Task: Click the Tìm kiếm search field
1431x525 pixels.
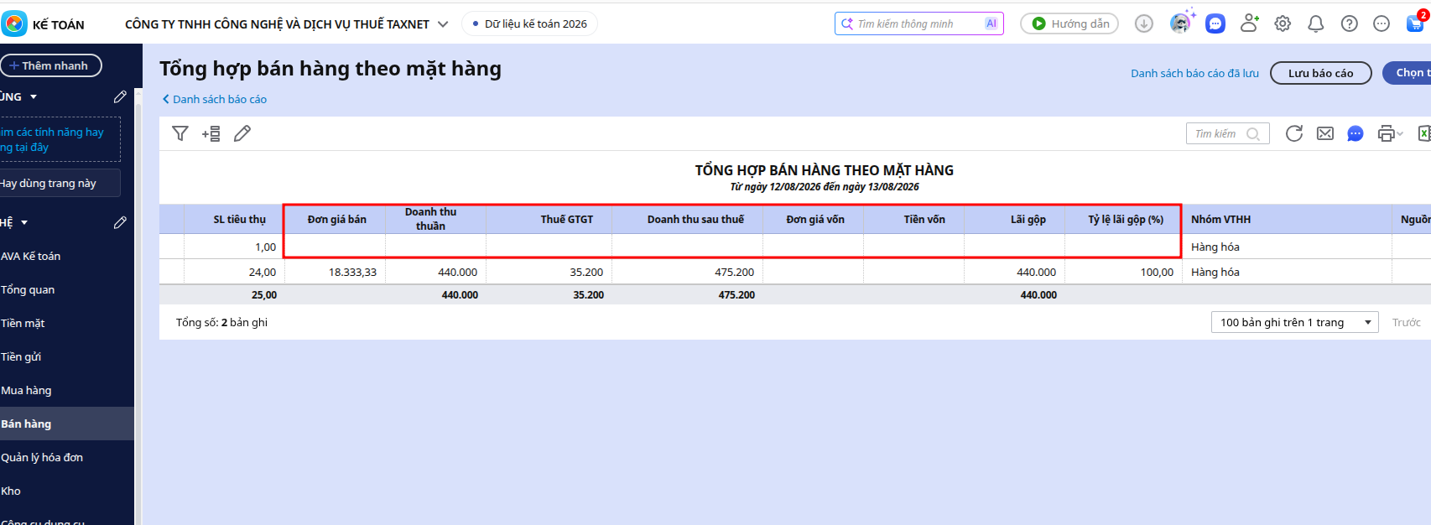Action: pos(1227,133)
